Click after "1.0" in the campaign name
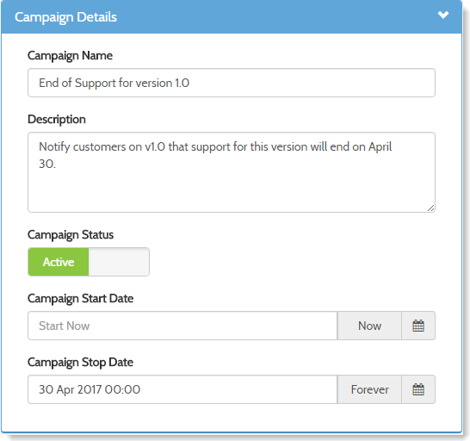The width and height of the screenshot is (470, 441). (190, 83)
